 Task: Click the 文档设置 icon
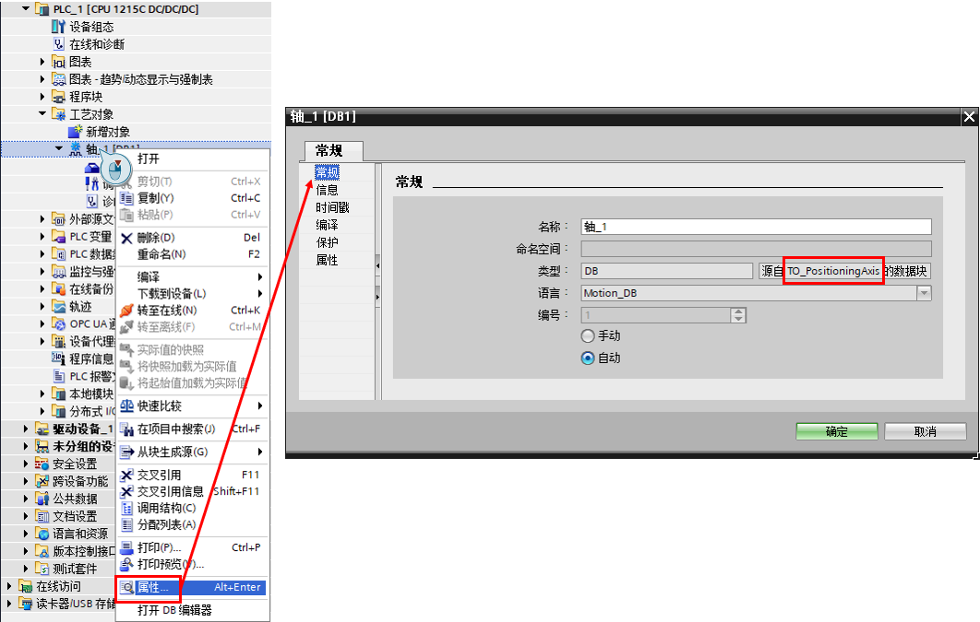[42, 515]
